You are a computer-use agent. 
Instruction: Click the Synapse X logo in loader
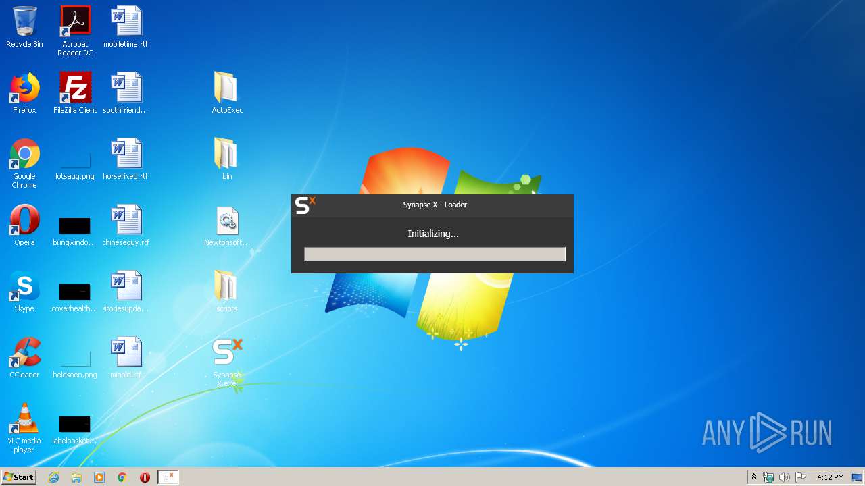coord(305,205)
